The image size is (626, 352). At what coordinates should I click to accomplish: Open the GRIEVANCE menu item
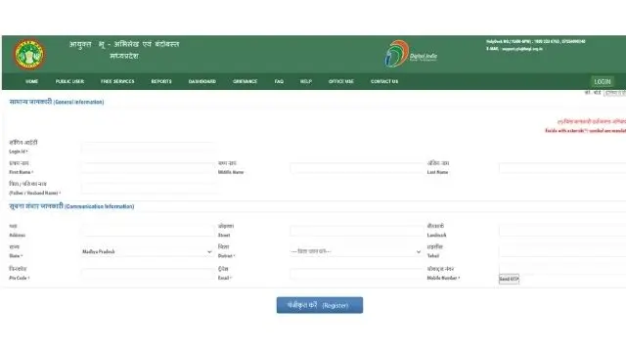tap(246, 81)
